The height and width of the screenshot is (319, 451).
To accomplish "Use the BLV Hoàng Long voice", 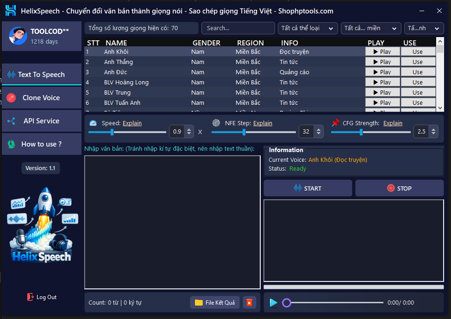I will (418, 83).
